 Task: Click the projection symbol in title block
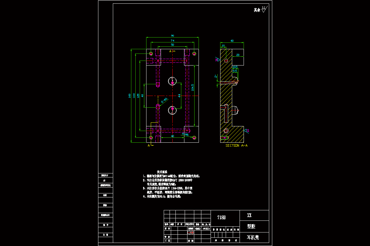pos(191,232)
